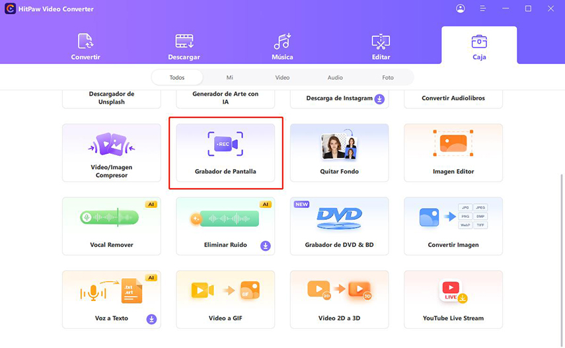Click the Video/Imagen Compresor label

point(112,171)
